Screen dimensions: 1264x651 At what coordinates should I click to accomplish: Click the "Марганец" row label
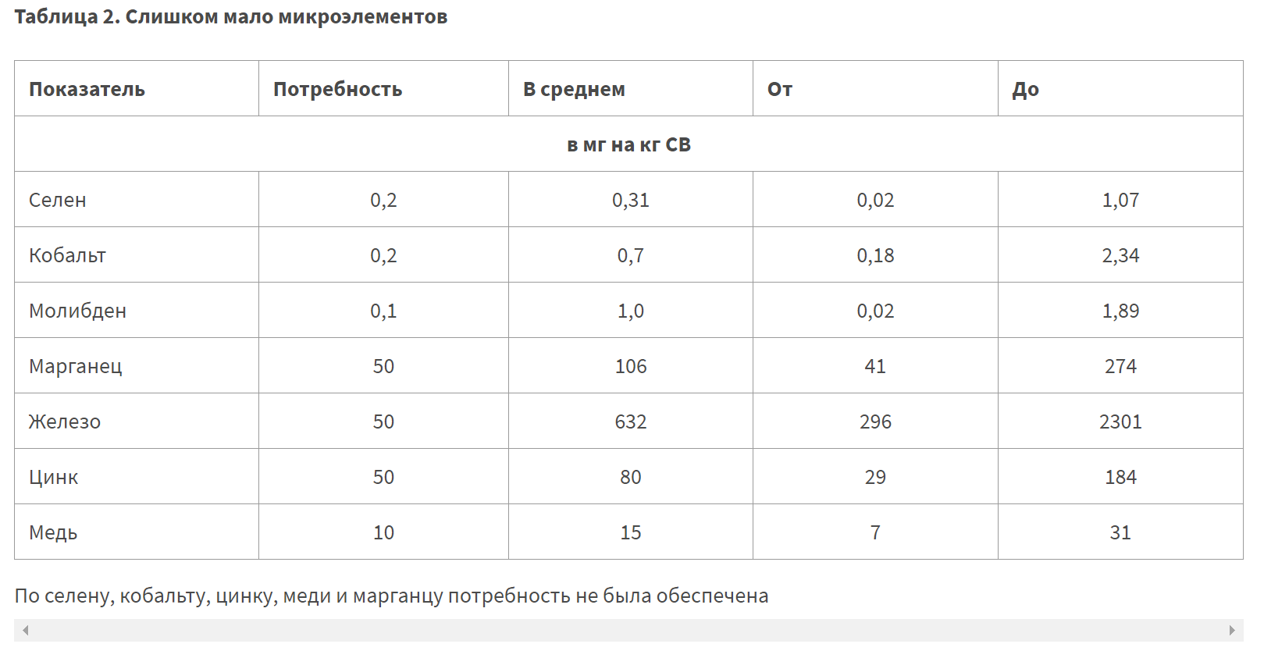coord(76,367)
